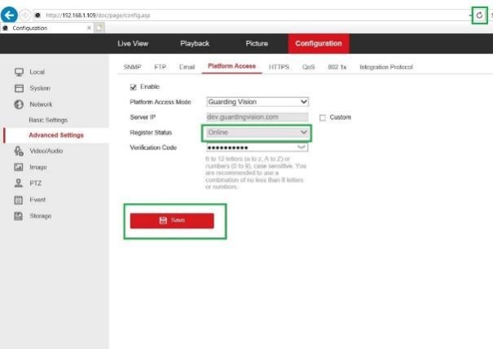Refresh the page with reload icon

coord(479,15)
